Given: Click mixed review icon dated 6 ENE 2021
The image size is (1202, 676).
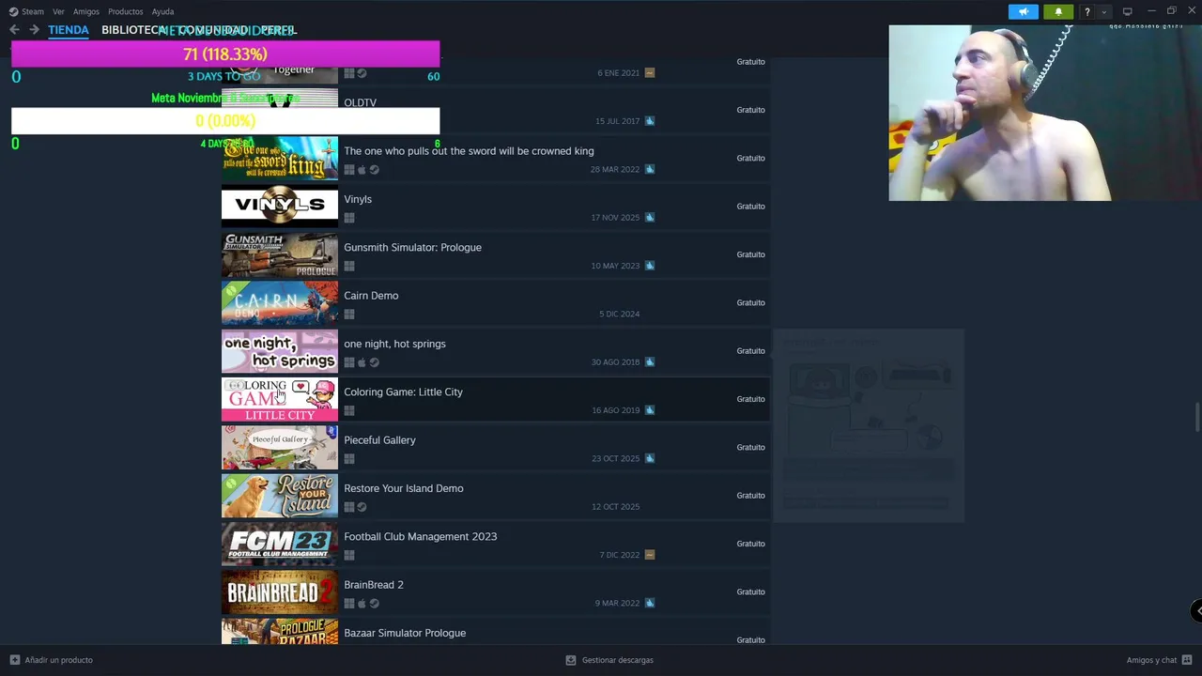Looking at the screenshot, I should [650, 73].
